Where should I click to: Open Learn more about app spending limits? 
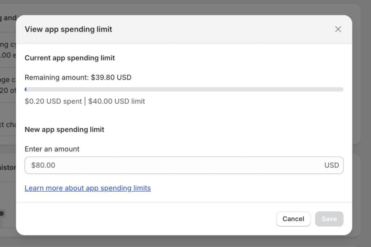(x=88, y=188)
